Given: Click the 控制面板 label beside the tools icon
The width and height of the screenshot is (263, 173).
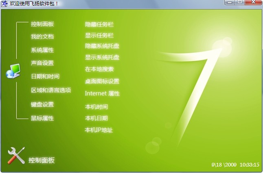Looking at the screenshot, I should tap(42, 160).
